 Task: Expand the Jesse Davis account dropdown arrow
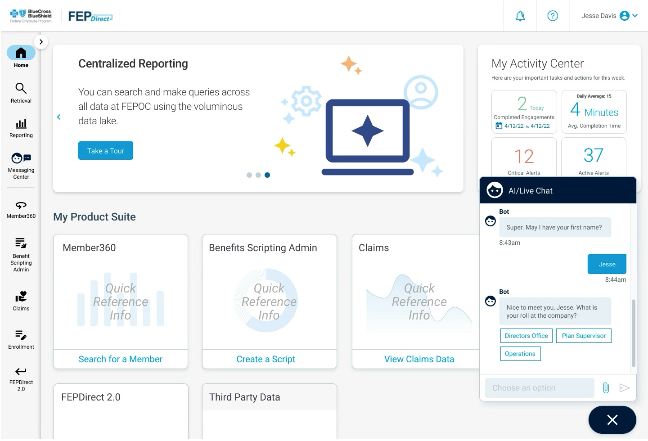point(635,16)
